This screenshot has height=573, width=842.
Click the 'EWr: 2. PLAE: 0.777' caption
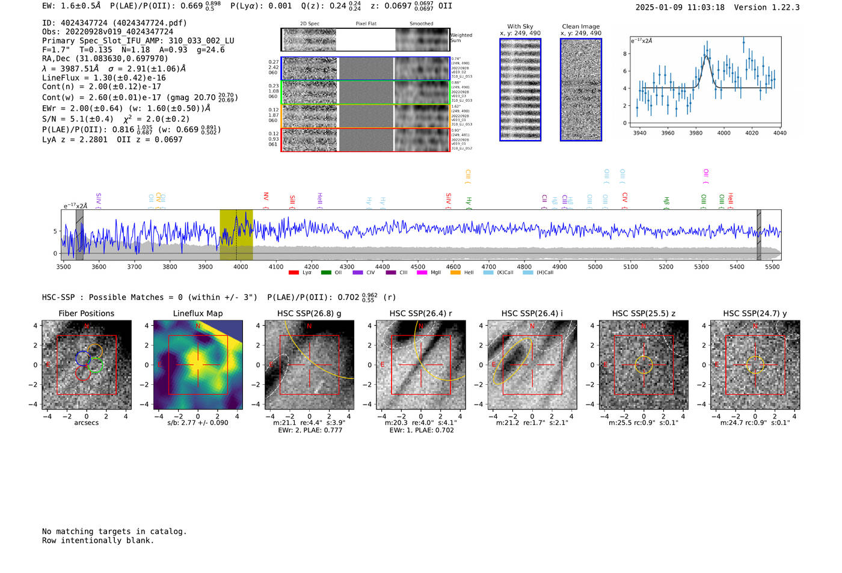click(310, 431)
